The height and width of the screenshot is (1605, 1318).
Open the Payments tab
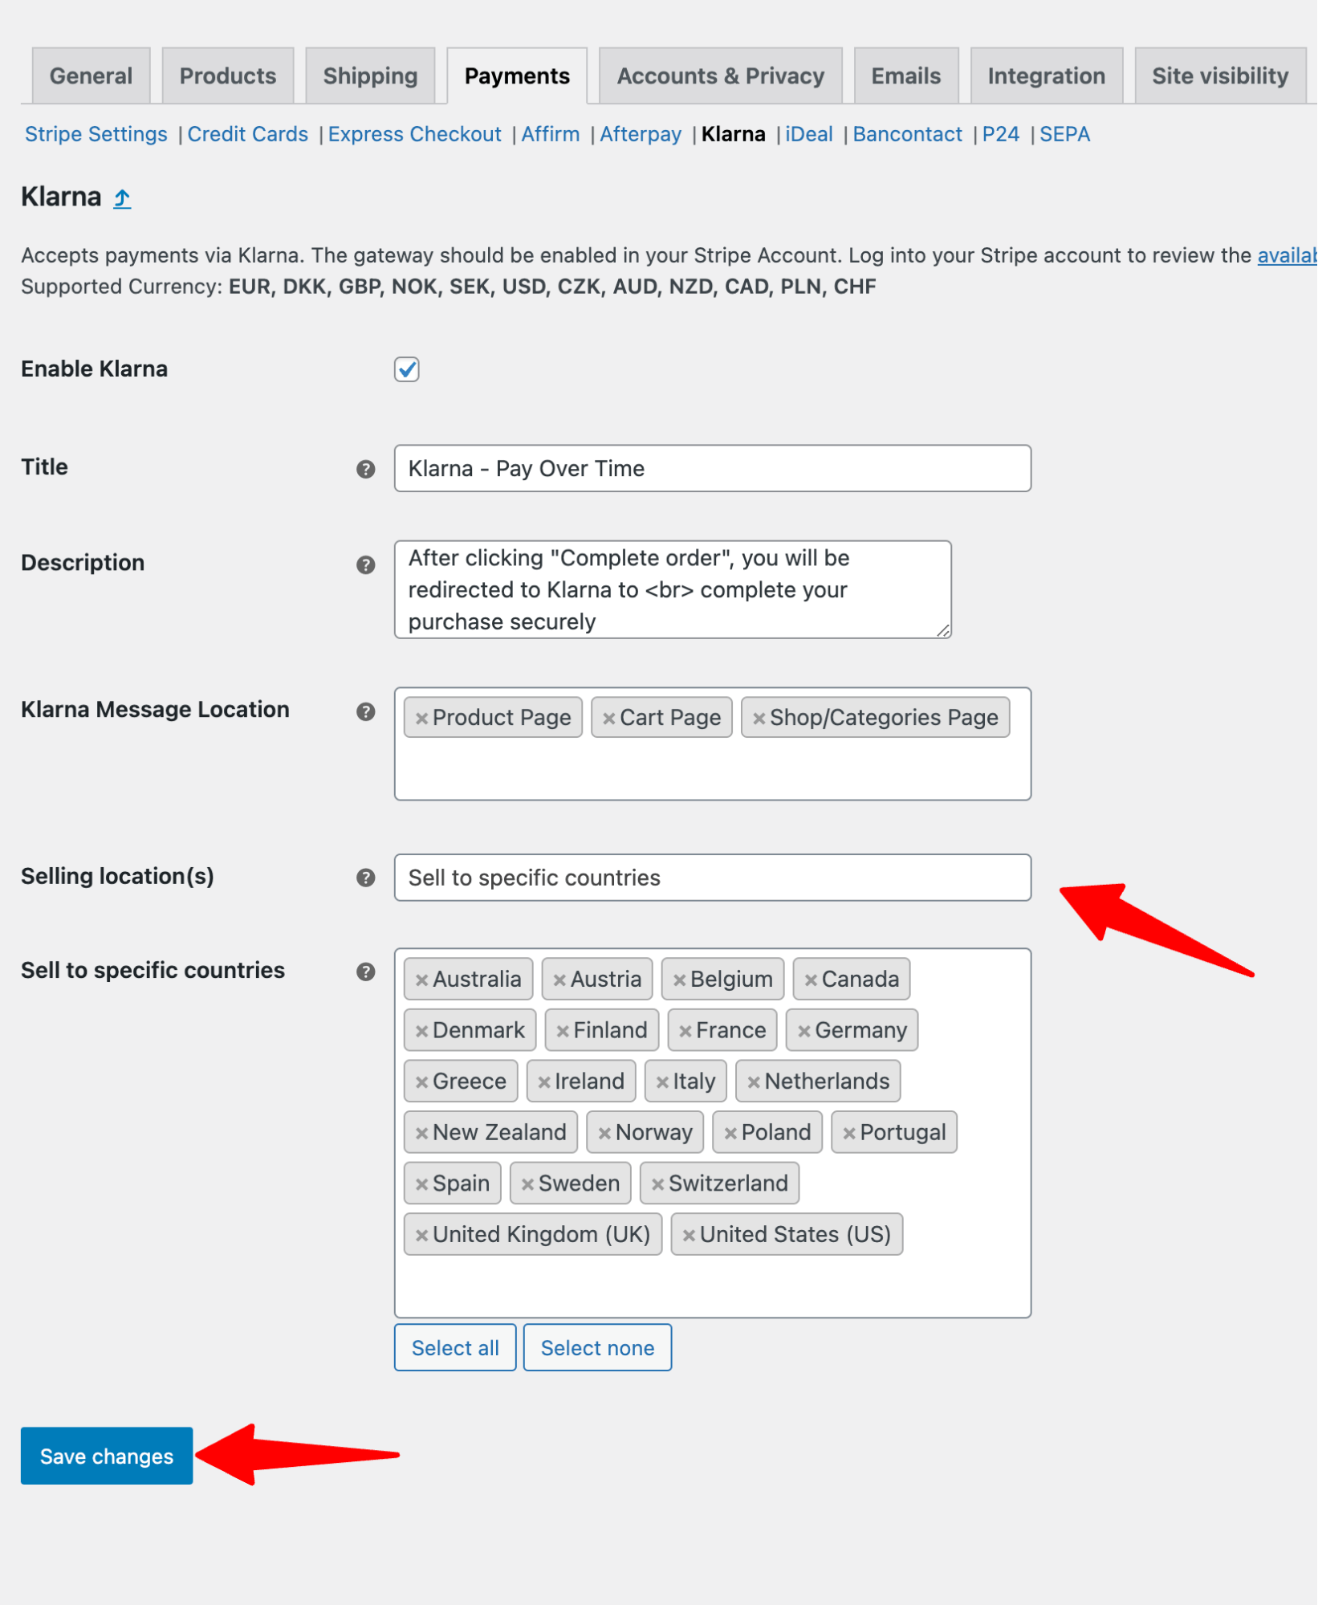click(518, 76)
